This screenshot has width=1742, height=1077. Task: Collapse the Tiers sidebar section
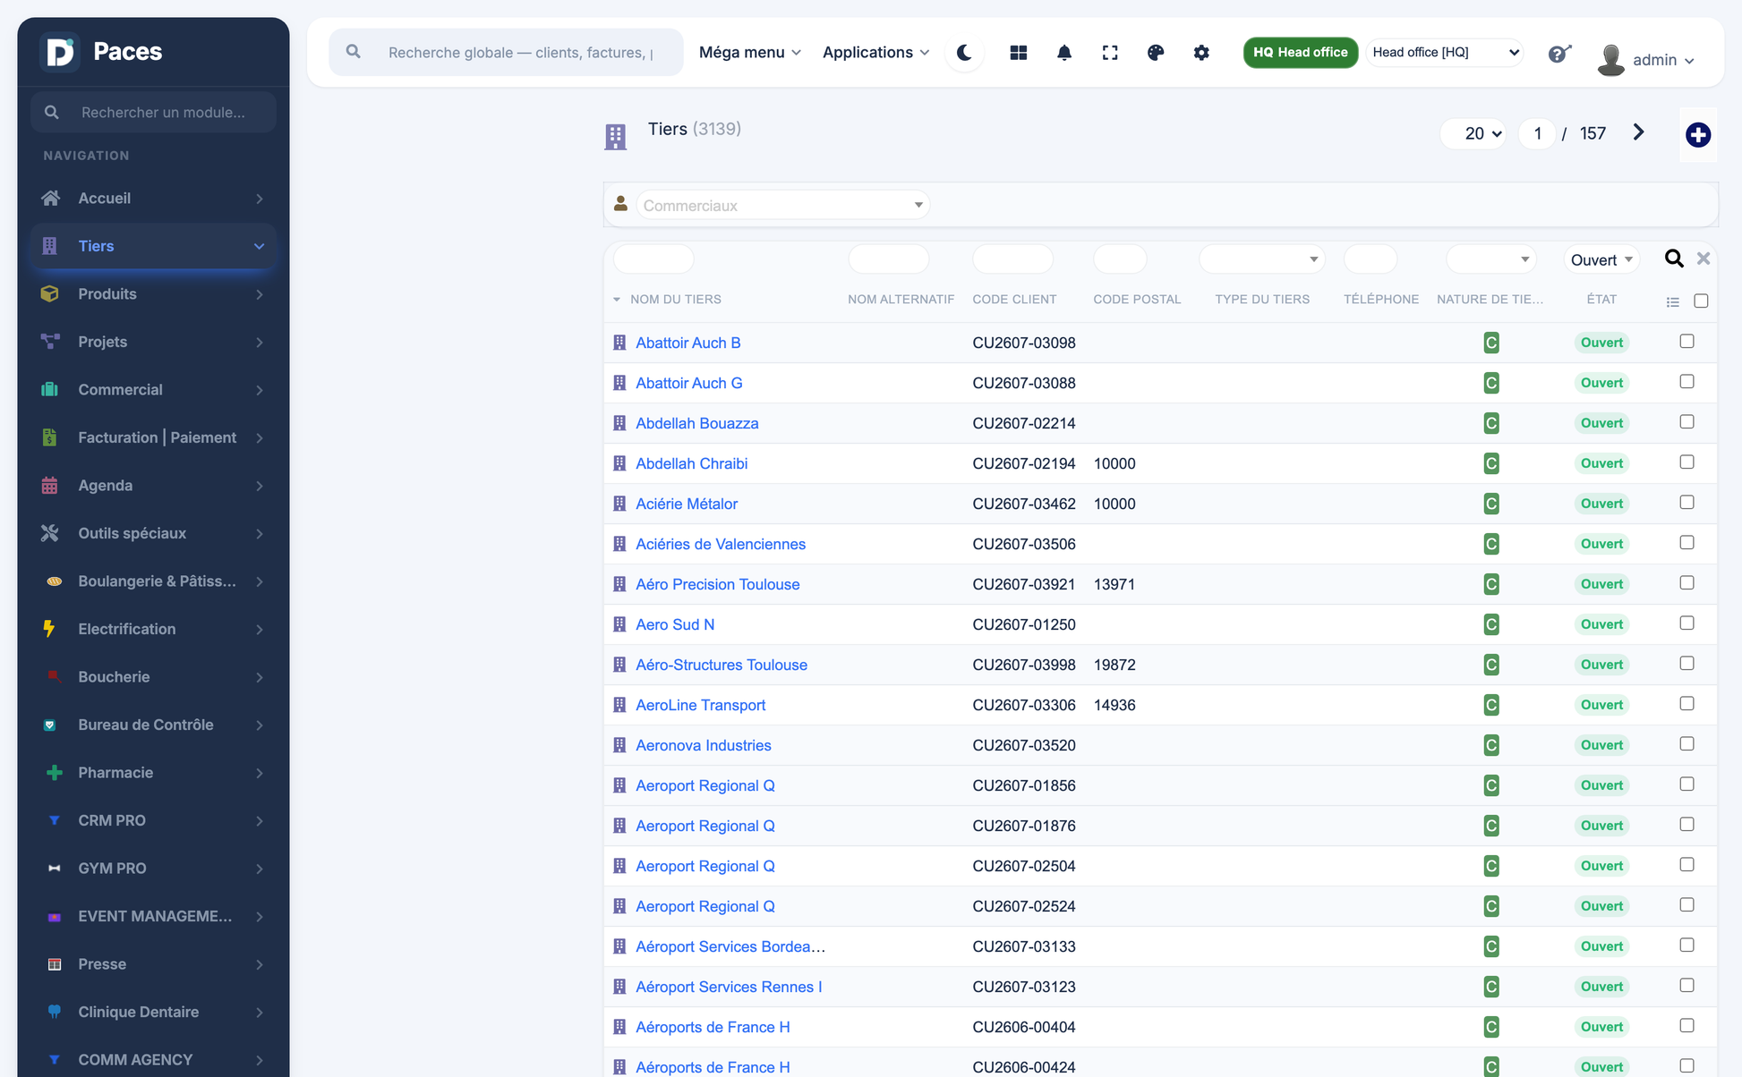click(x=153, y=246)
